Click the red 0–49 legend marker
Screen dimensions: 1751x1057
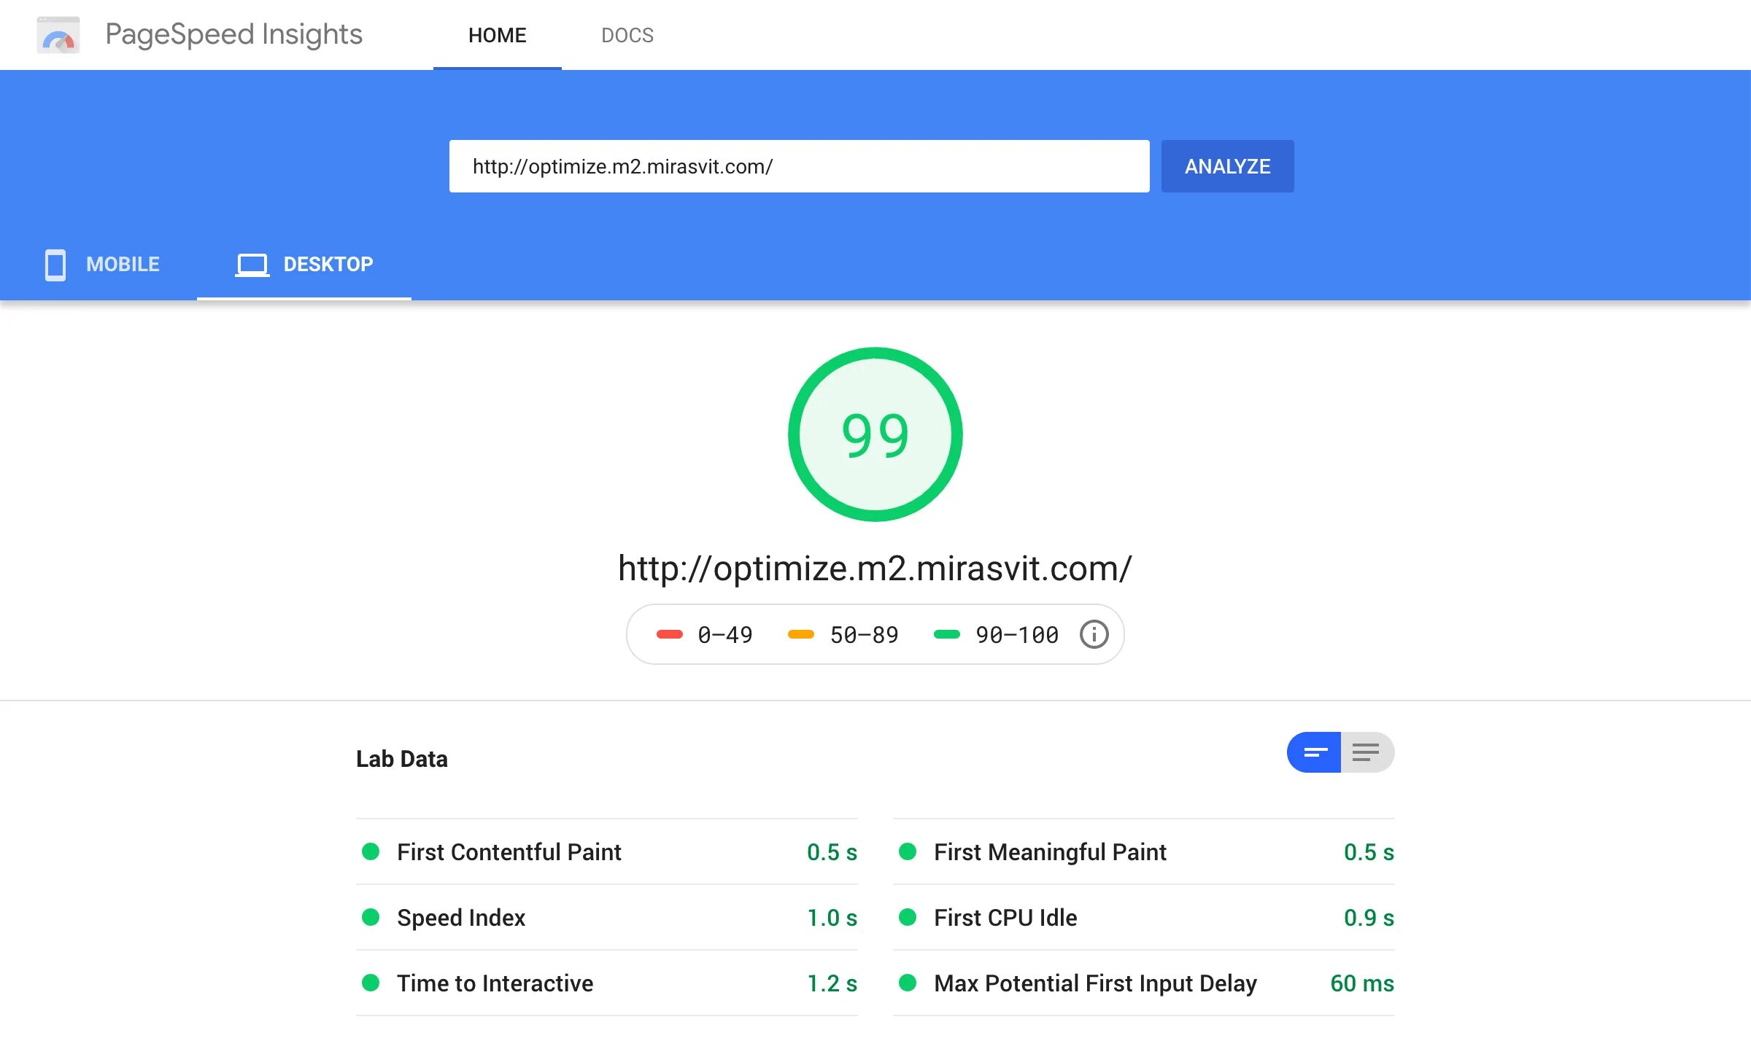669,634
